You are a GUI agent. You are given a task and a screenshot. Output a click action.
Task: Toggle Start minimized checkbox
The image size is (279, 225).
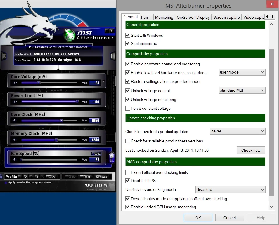point(128,43)
